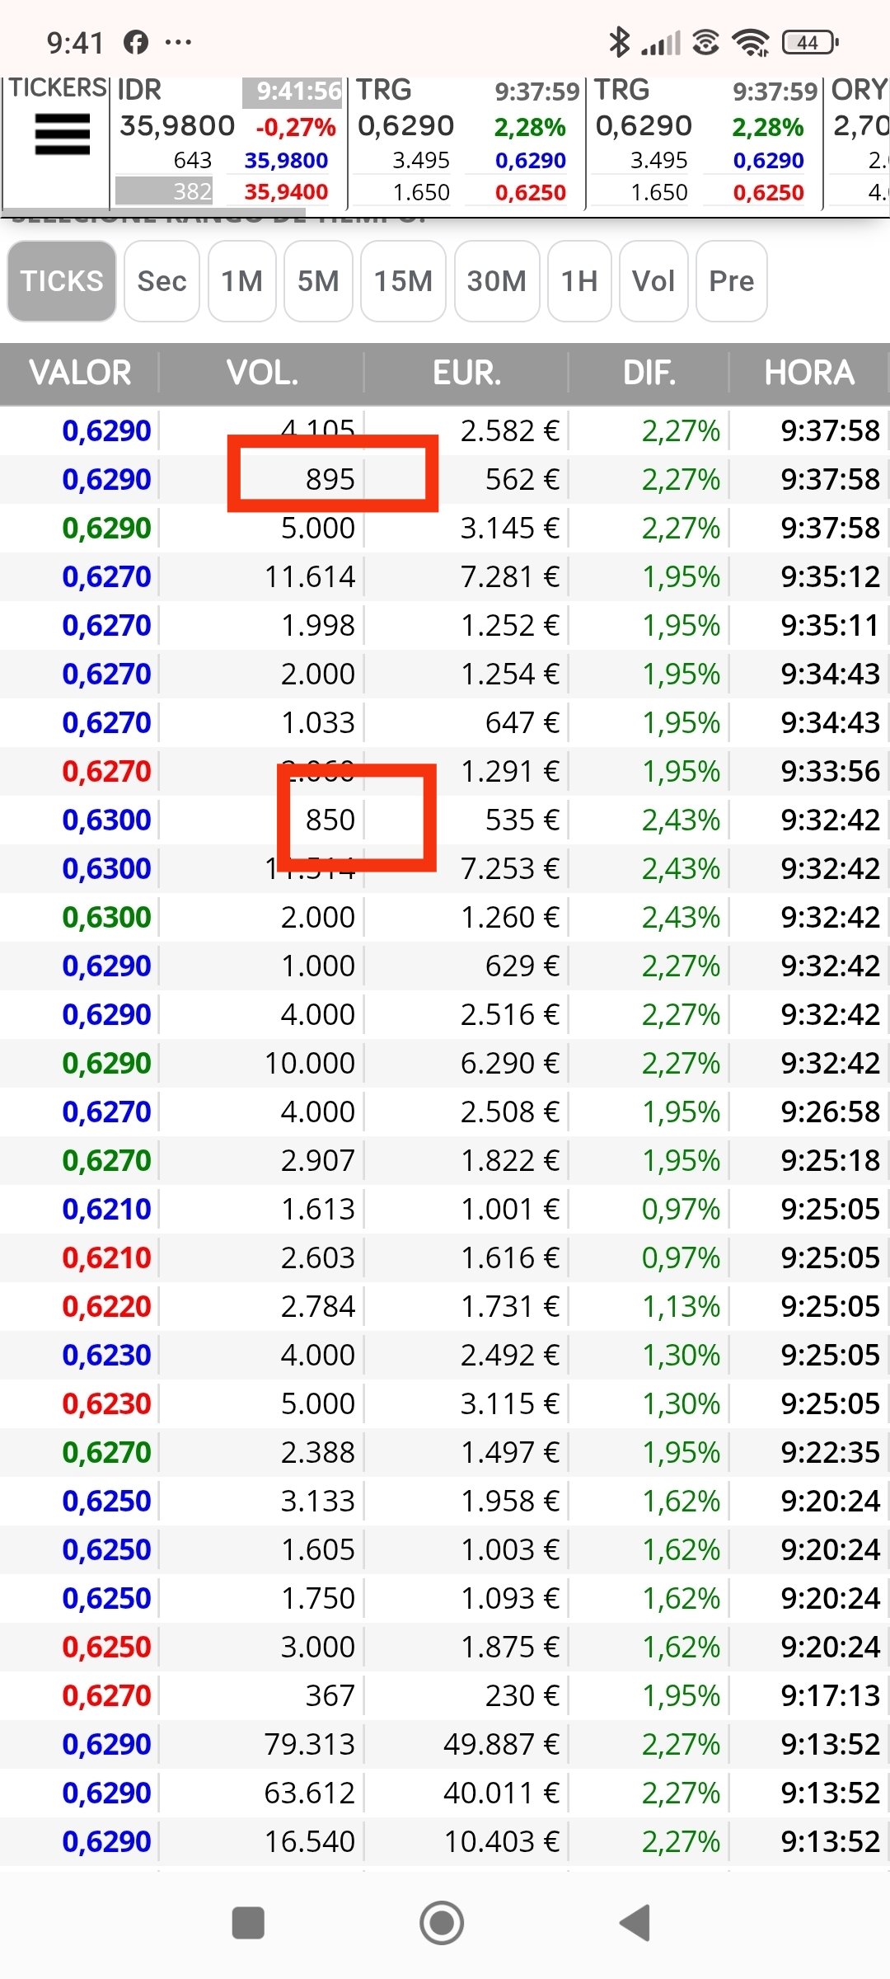Tap the Wi-Fi status icon
Image resolution: width=890 pixels, height=1979 pixels.
click(x=751, y=42)
